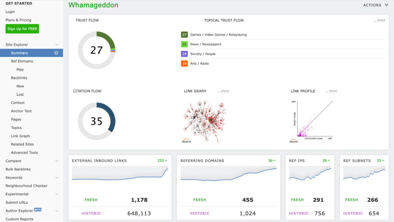394x222 pixels.
Task: Open Lost backlinks
Action: tap(20, 94)
